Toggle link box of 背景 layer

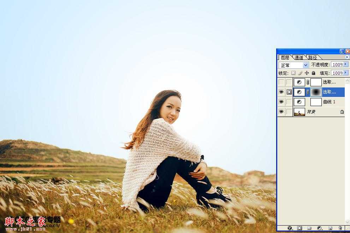pos(289,112)
